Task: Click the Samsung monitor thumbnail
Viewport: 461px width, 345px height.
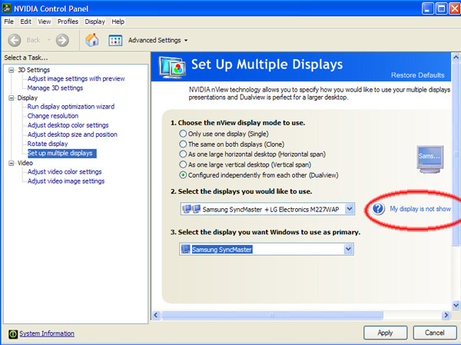Action: 429,159
